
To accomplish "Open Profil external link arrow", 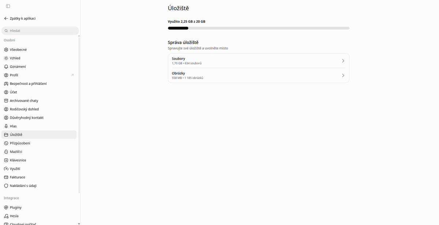I will coord(72,75).
